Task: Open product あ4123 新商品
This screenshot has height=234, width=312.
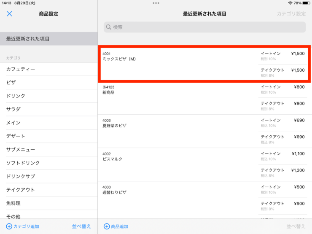Action: pos(205,98)
